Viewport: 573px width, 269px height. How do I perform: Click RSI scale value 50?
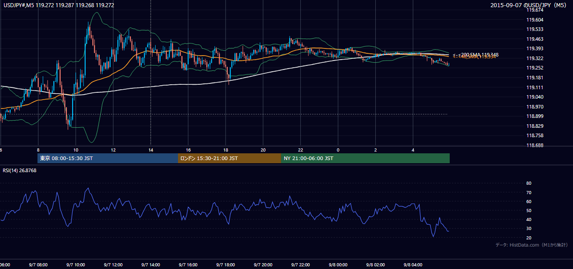tap(529, 210)
